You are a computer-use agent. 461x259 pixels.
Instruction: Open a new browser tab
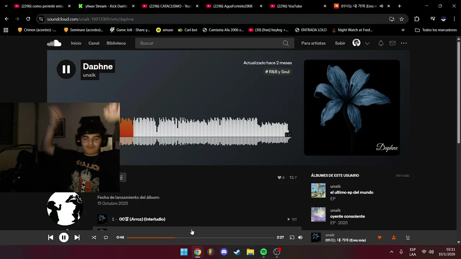pyautogui.click(x=399, y=6)
